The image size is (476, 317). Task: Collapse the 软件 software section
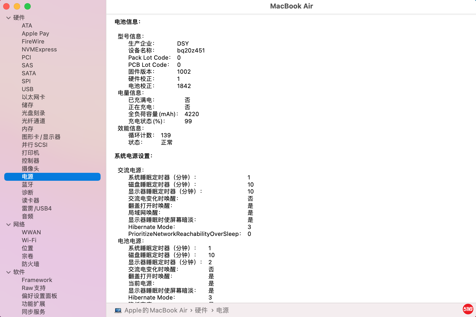coord(8,272)
